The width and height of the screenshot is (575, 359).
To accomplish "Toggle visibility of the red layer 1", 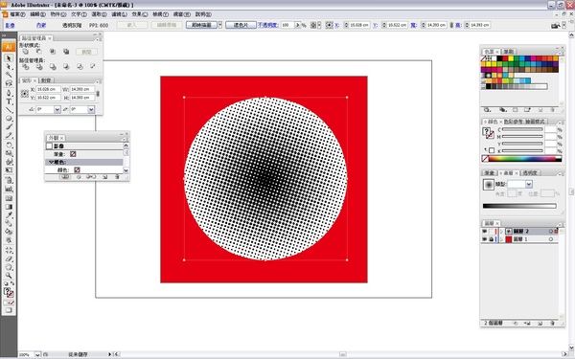I will (484, 239).
